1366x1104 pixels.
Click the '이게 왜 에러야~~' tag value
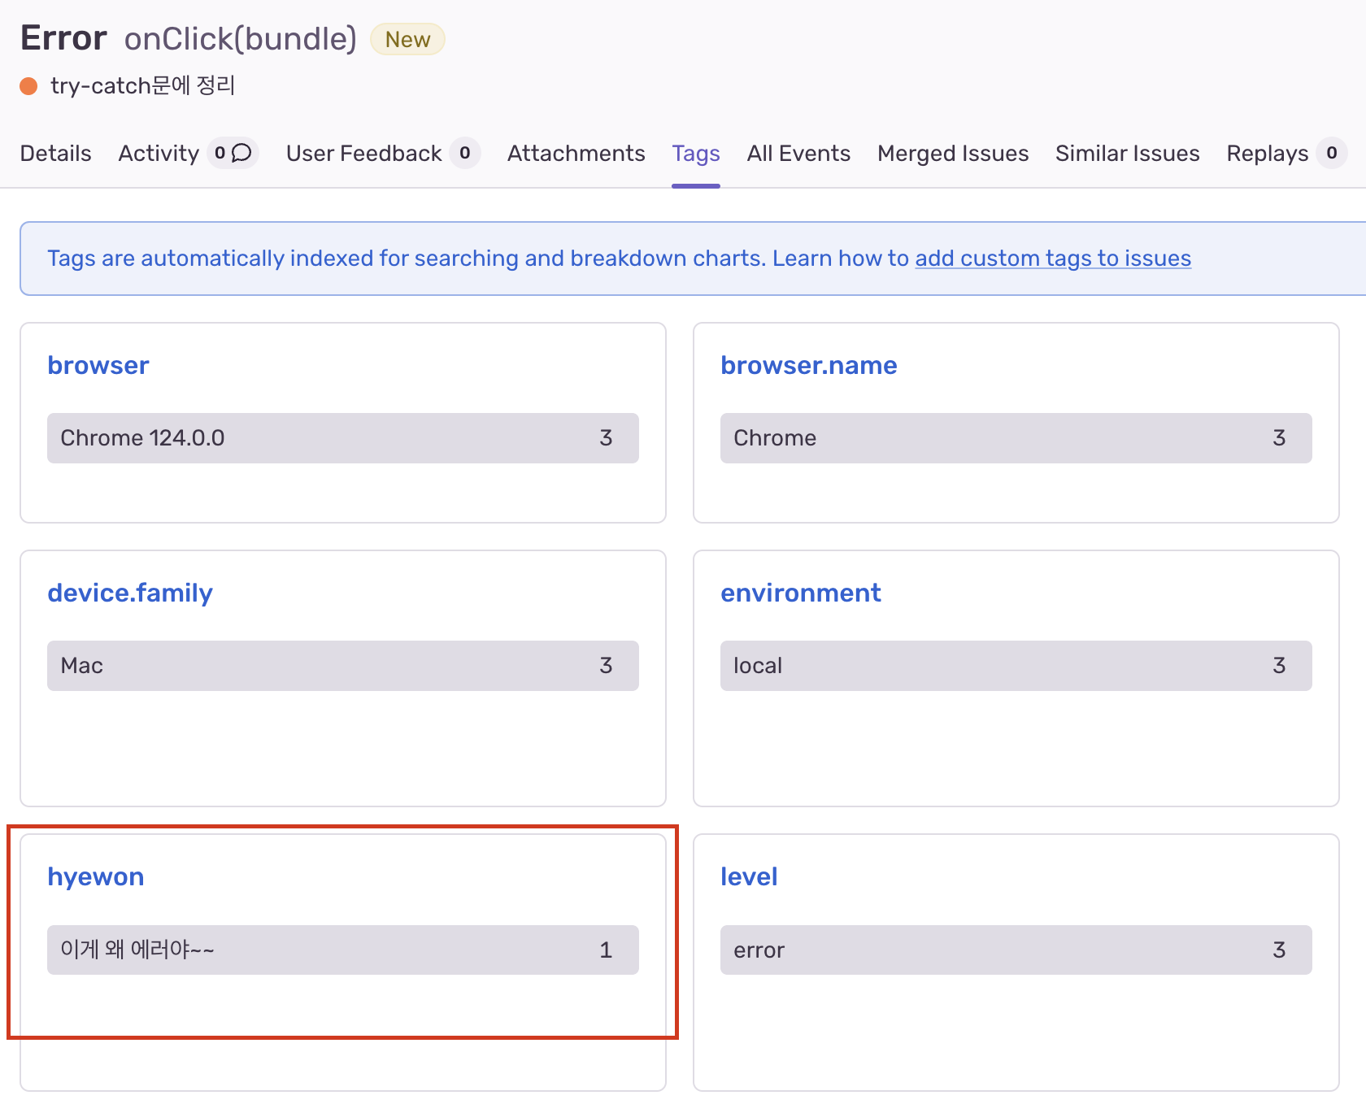[342, 950]
